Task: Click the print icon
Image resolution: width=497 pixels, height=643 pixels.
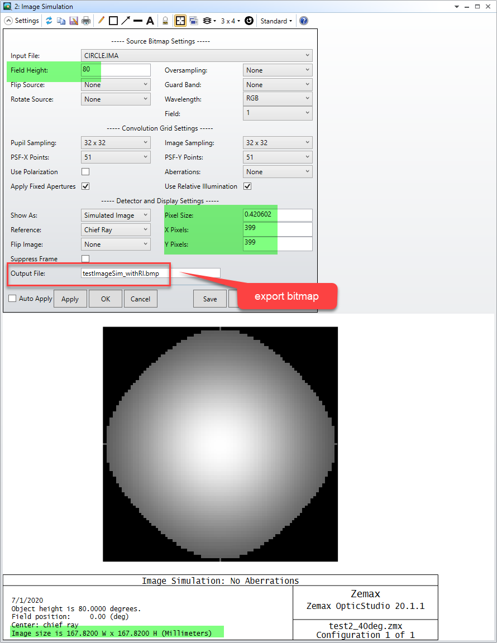Action: (86, 21)
